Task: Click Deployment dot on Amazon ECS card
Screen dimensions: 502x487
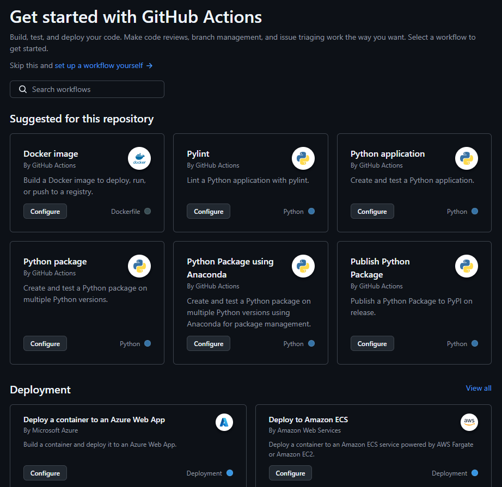Action: 475,473
